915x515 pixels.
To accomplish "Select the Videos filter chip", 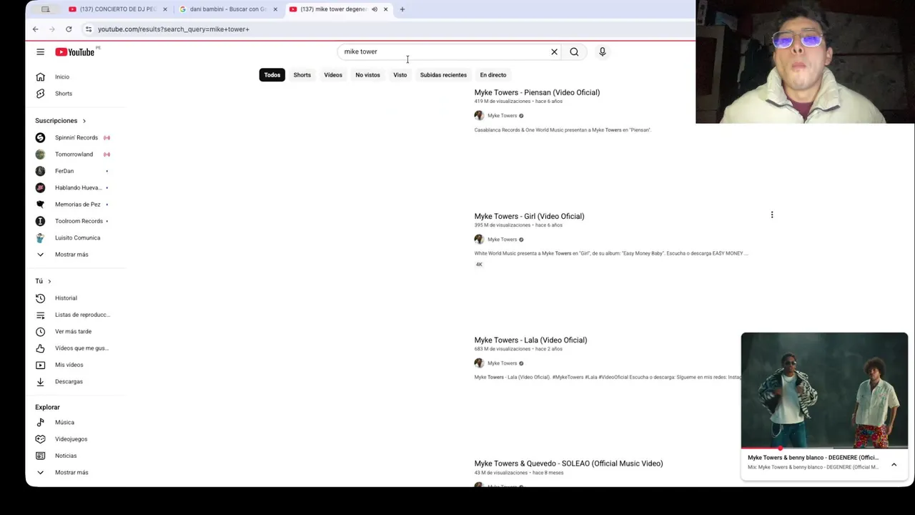I will click(333, 74).
